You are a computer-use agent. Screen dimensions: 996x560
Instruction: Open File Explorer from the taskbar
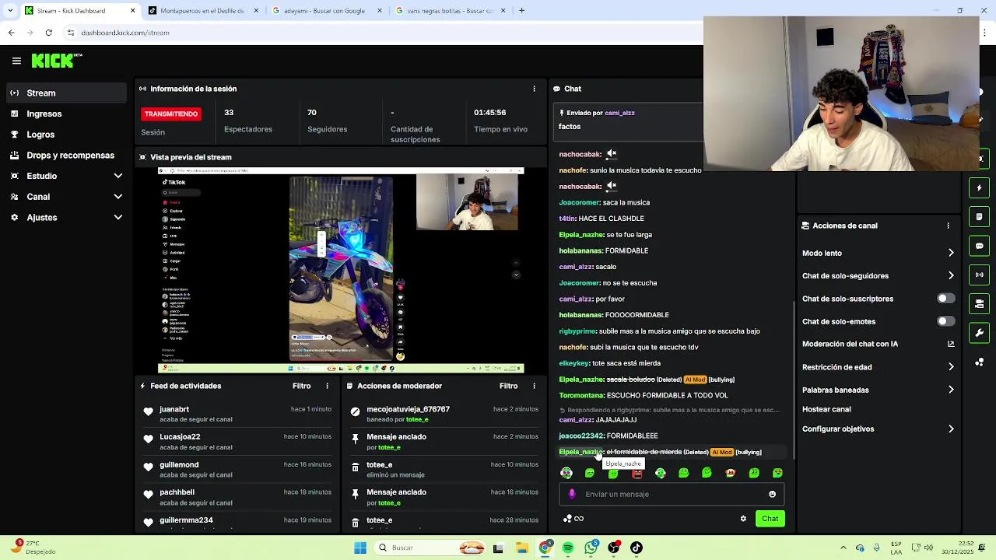(x=522, y=548)
